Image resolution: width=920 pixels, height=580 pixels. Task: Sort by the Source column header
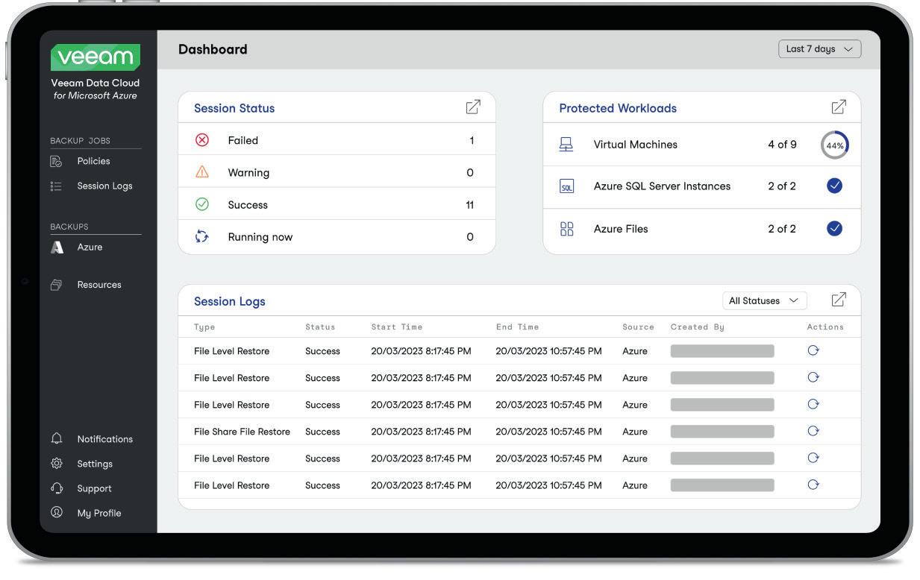point(638,327)
